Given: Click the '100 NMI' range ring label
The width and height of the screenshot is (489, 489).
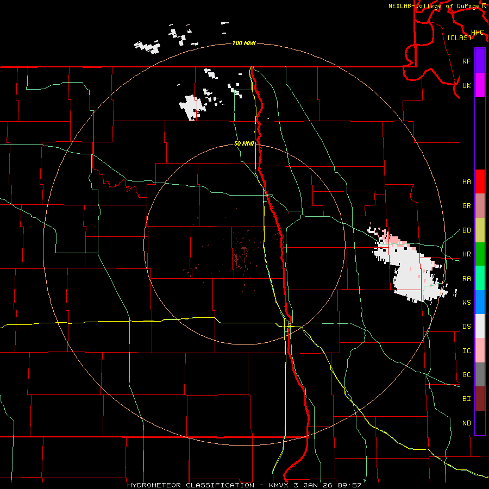Looking at the screenshot, I should tap(244, 43).
